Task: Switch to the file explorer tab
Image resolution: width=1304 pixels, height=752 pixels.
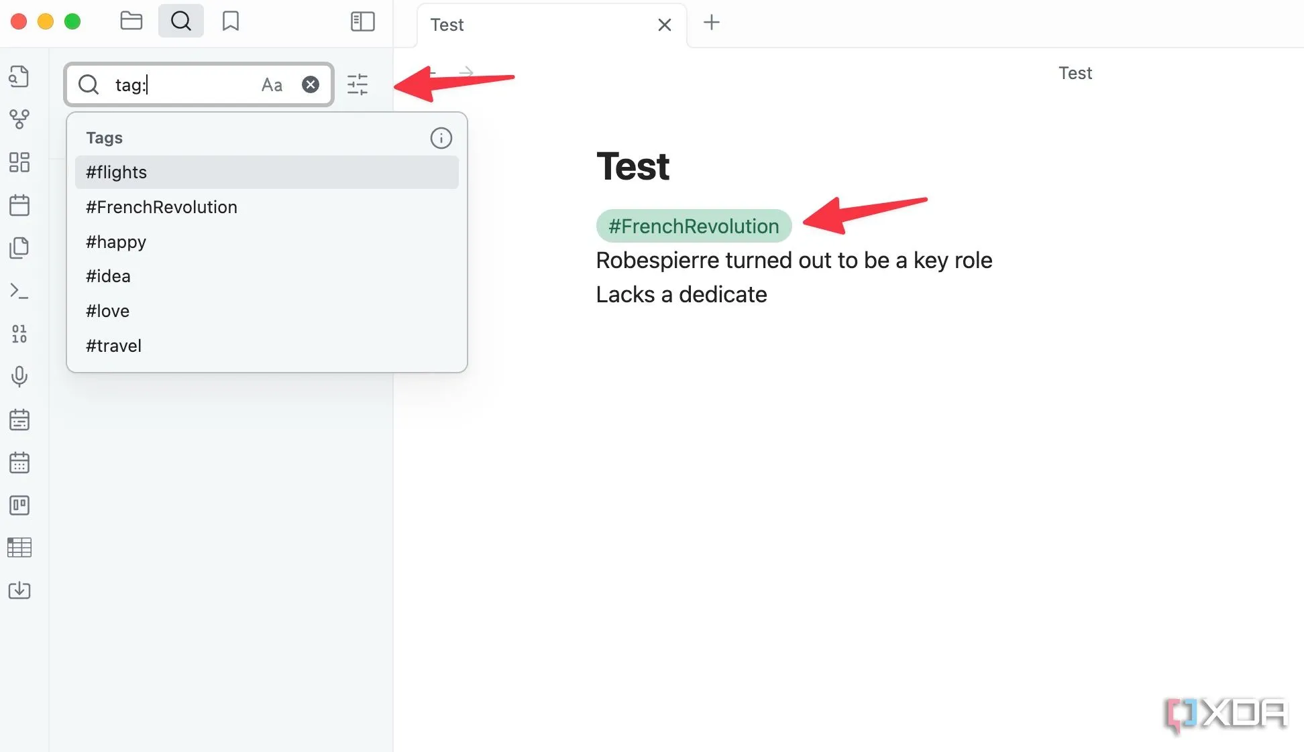Action: pyautogui.click(x=131, y=21)
